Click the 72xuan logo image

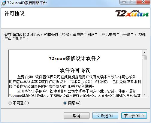(132, 13)
